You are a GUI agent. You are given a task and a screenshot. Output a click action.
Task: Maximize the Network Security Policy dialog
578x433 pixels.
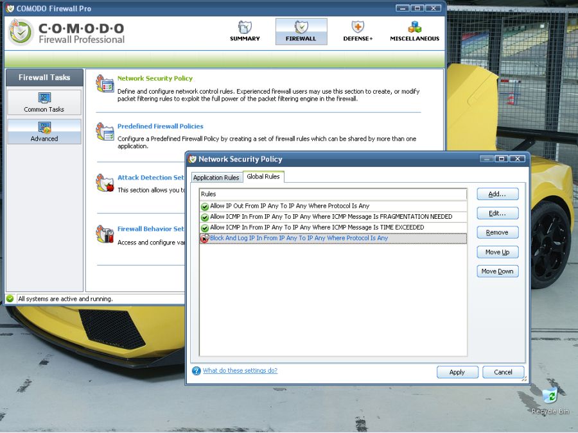click(502, 158)
